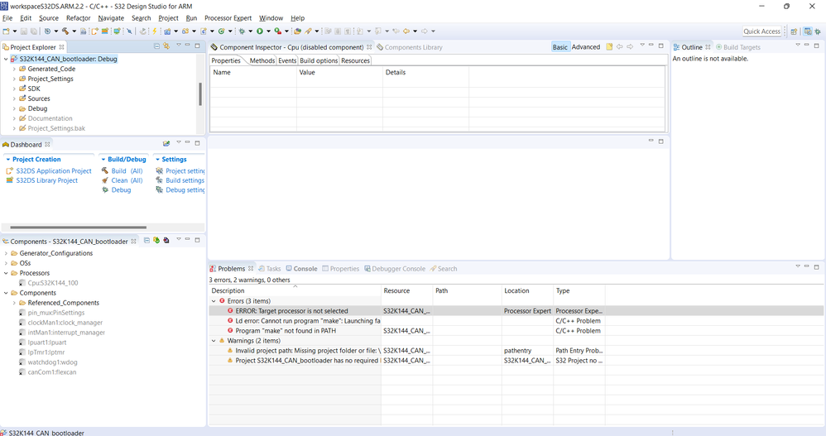This screenshot has height=436, width=826.
Task: Collapse the Processors node in Components
Action: (6, 273)
